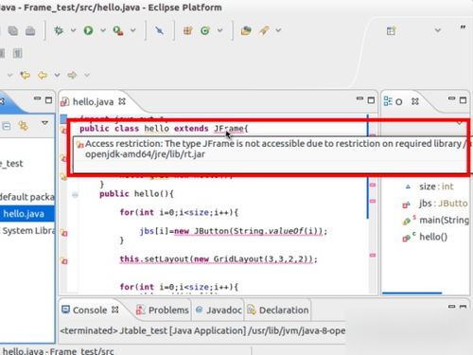This screenshot has width=473, height=355.
Task: Open the Back navigation history dropdown
Action: 57,75
